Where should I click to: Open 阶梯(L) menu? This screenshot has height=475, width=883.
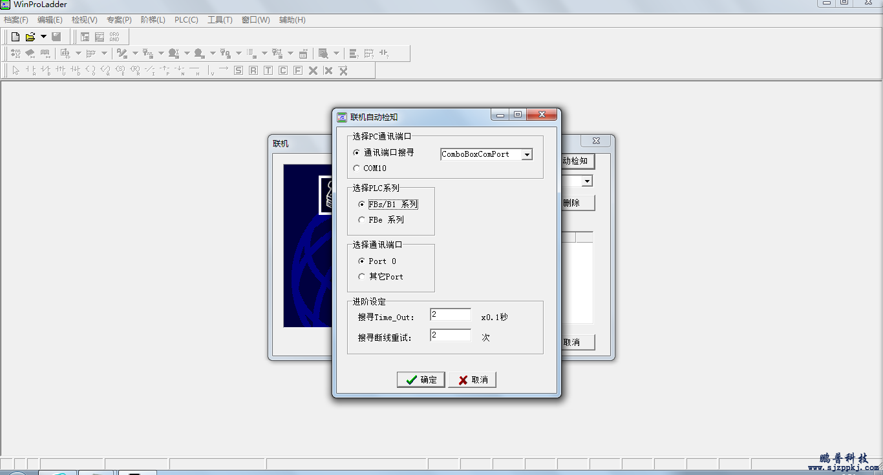[x=153, y=20]
